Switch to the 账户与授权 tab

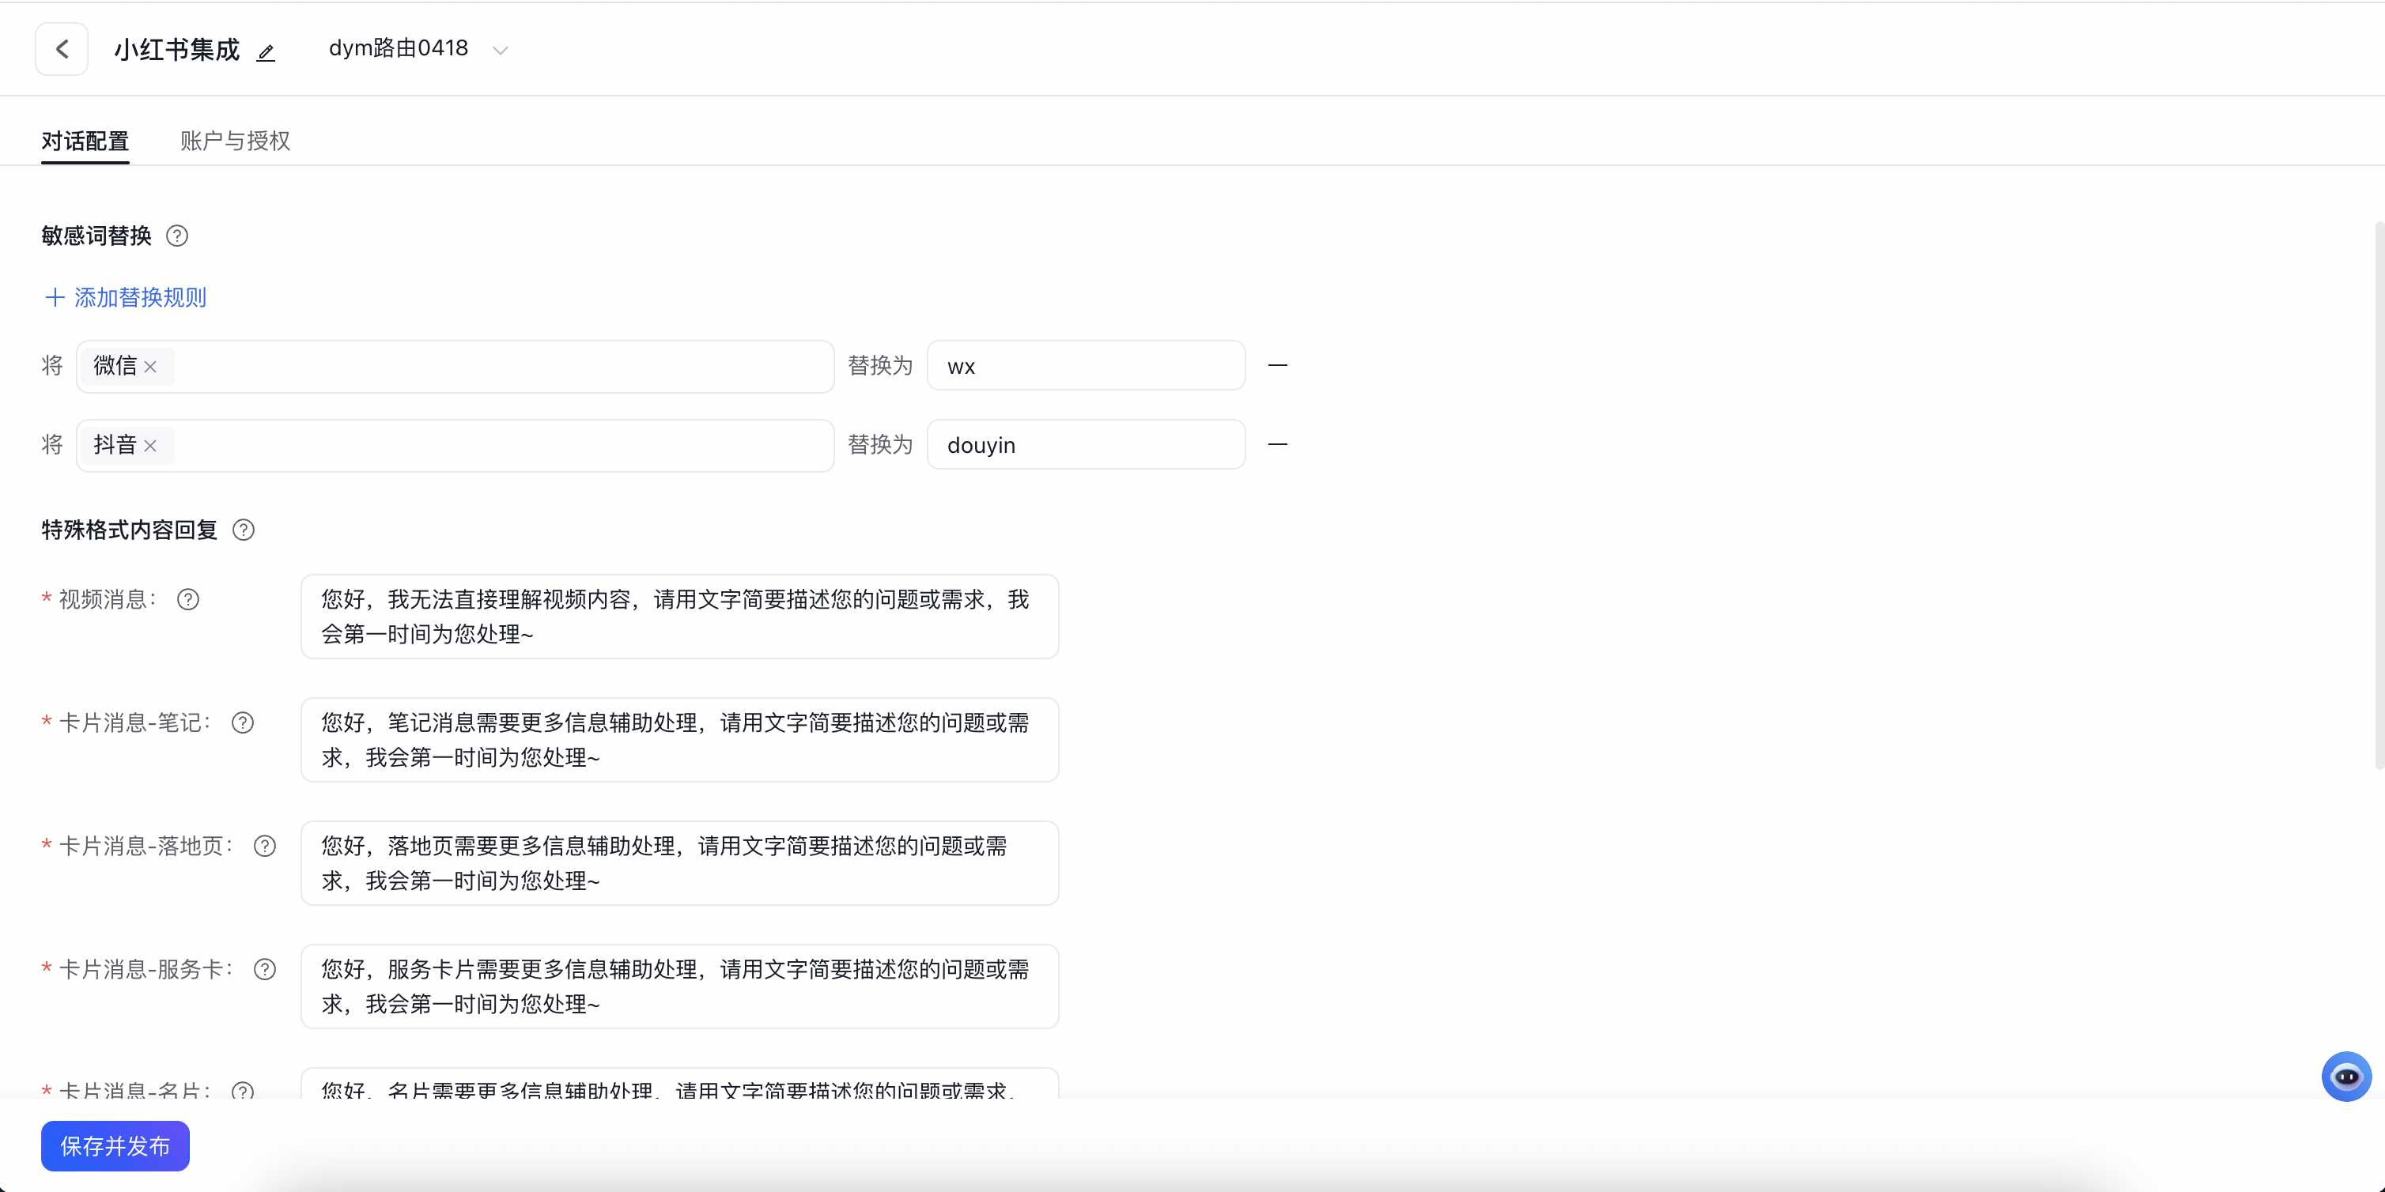click(x=235, y=141)
